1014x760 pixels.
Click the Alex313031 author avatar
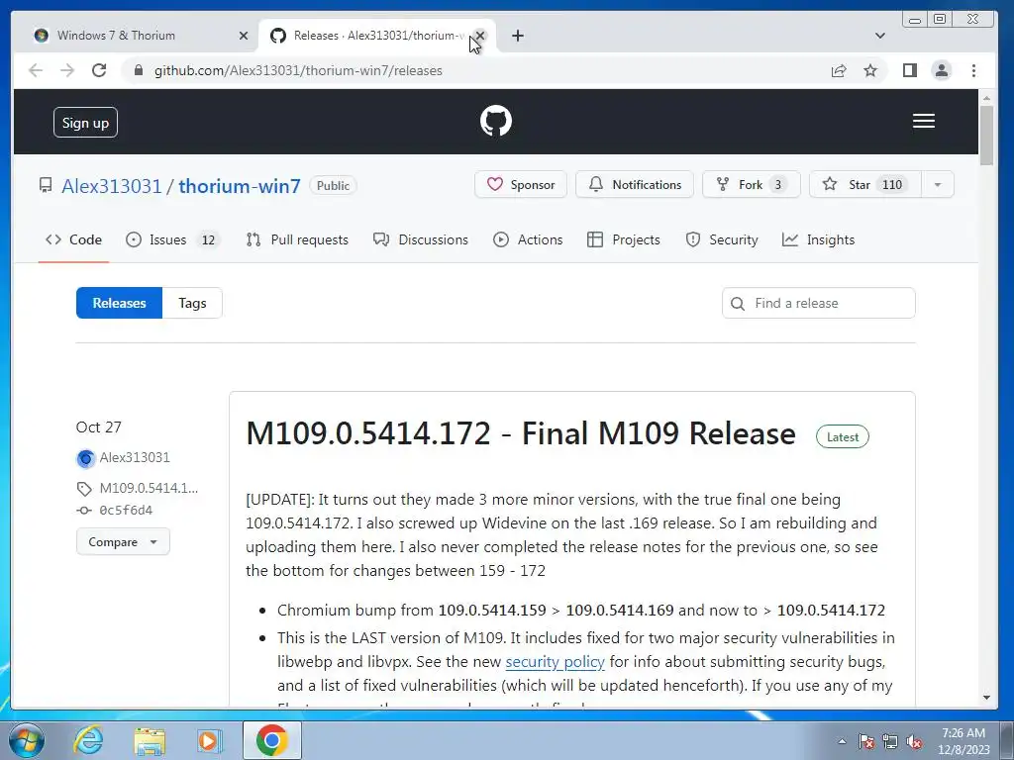click(x=85, y=459)
